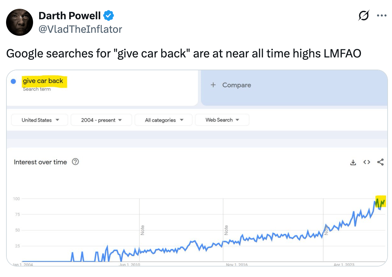Image resolution: width=392 pixels, height=277 pixels.
Task: Download the interest over time chart data
Action: click(x=353, y=162)
